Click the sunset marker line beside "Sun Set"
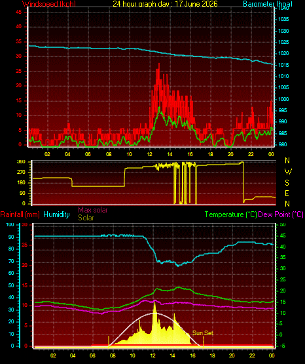The image size is (305, 364). (x=204, y=342)
